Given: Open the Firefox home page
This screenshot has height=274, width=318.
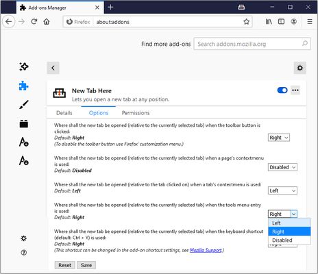Looking at the screenshot, I should point(47,22).
